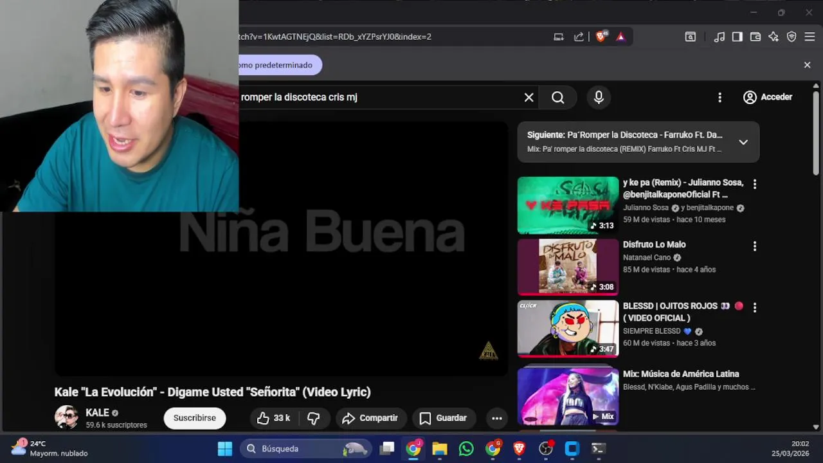The width and height of the screenshot is (823, 463).
Task: Open options for 'OJITOS ROJOS' video
Action: (x=755, y=307)
